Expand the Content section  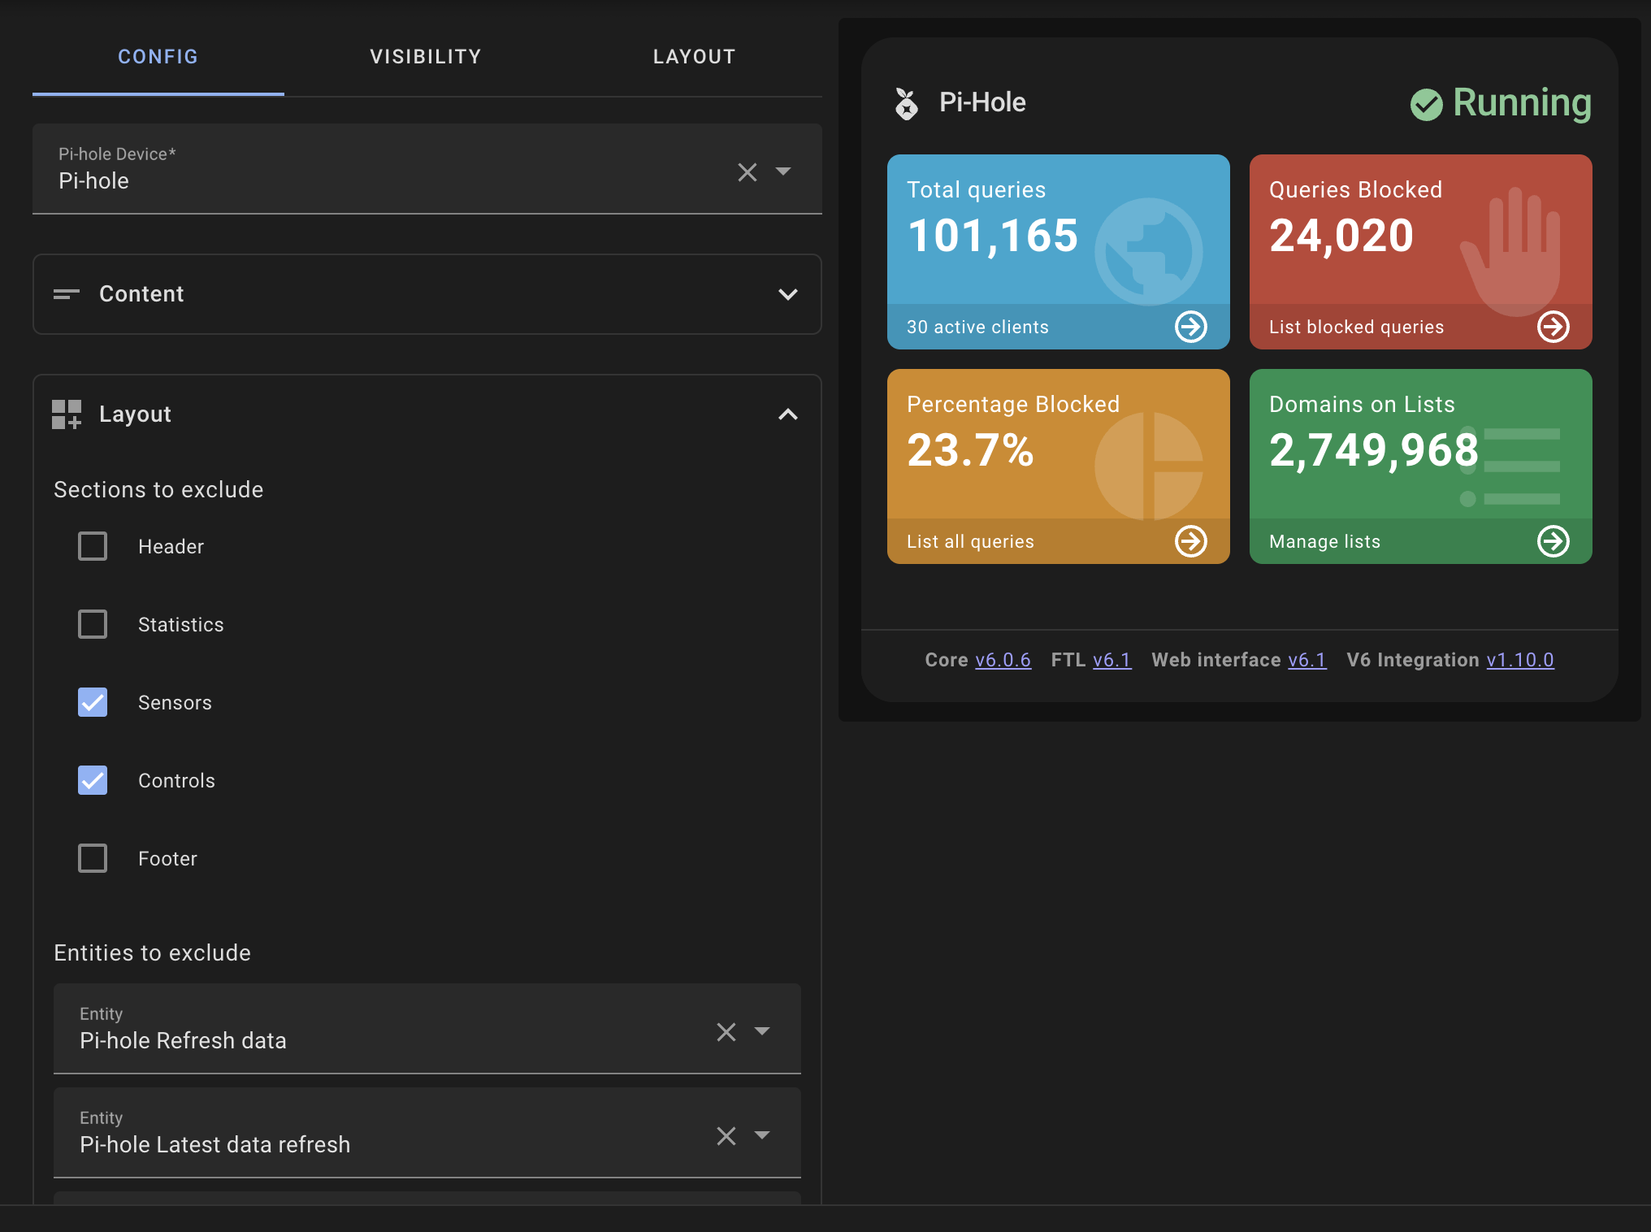(787, 294)
